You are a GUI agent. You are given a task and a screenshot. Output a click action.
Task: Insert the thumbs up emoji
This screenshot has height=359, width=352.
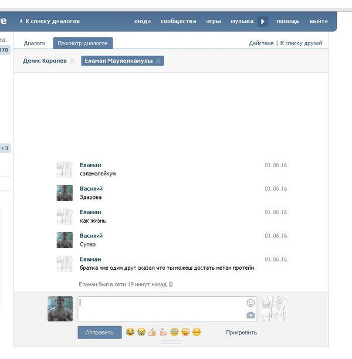pyautogui.click(x=152, y=333)
